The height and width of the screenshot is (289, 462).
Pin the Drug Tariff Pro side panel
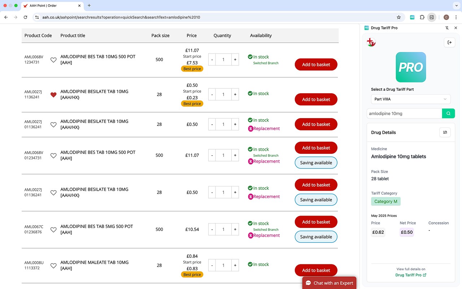click(x=447, y=28)
